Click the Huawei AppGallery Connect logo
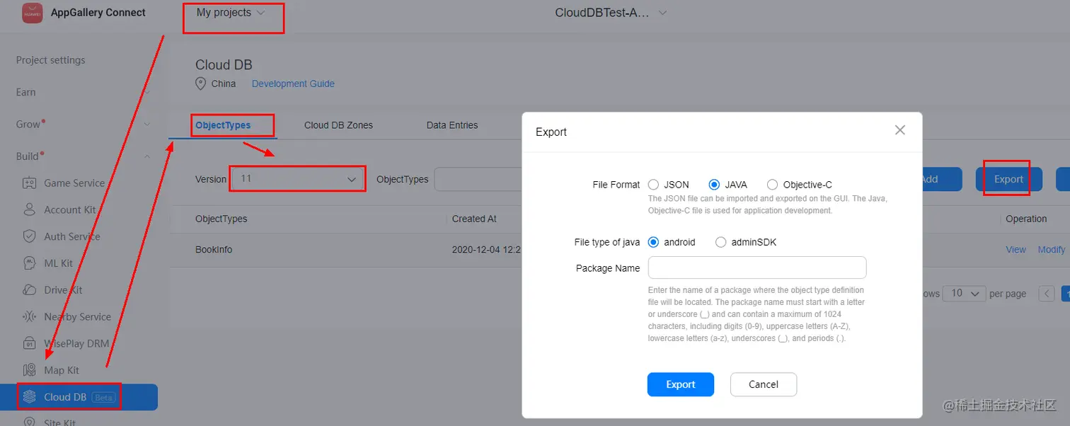Screen dimensions: 1070x426 tap(33, 13)
